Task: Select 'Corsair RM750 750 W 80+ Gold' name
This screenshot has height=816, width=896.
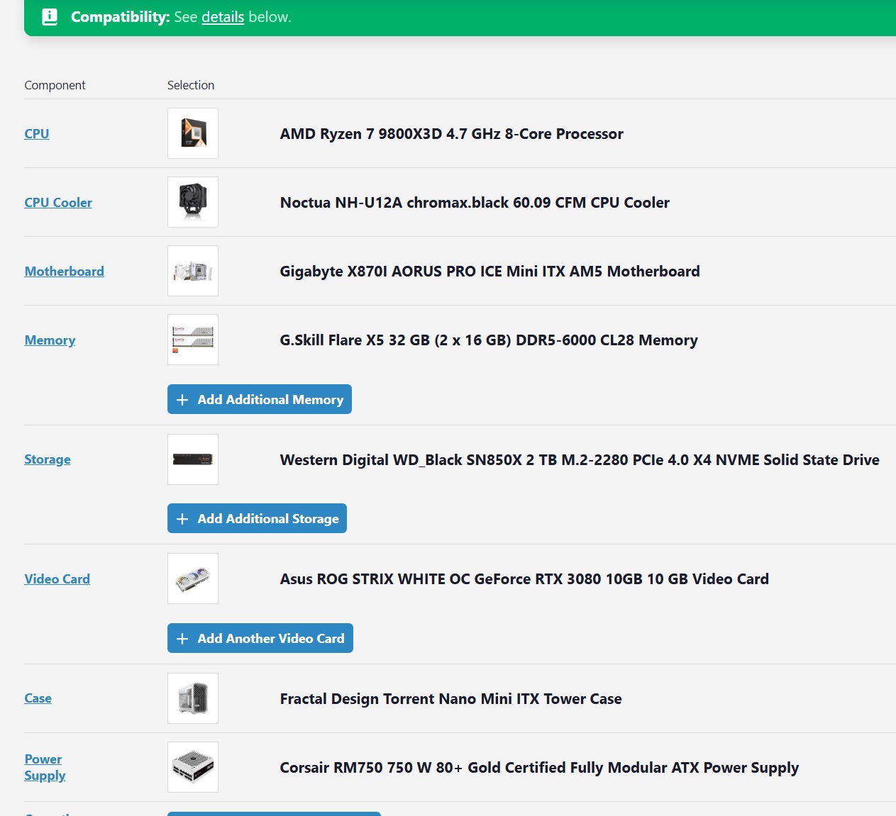Action: click(539, 768)
